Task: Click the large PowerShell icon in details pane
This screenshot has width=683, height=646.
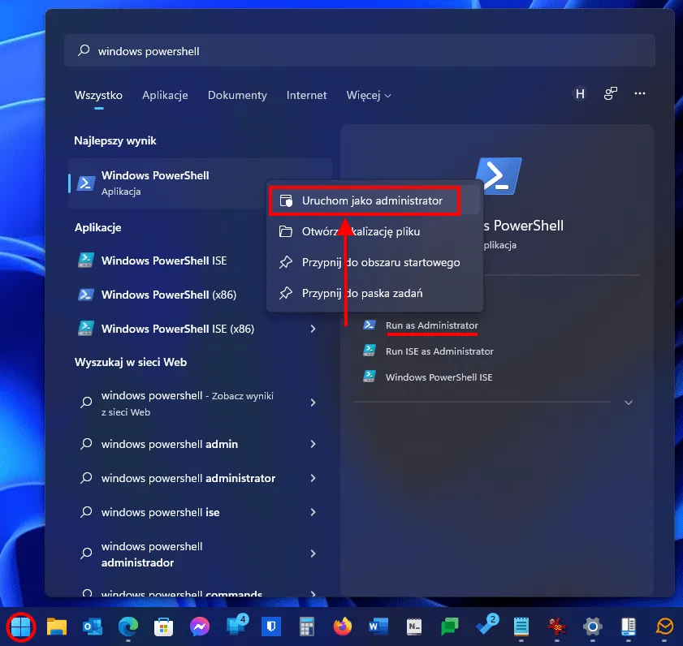Action: (x=498, y=175)
